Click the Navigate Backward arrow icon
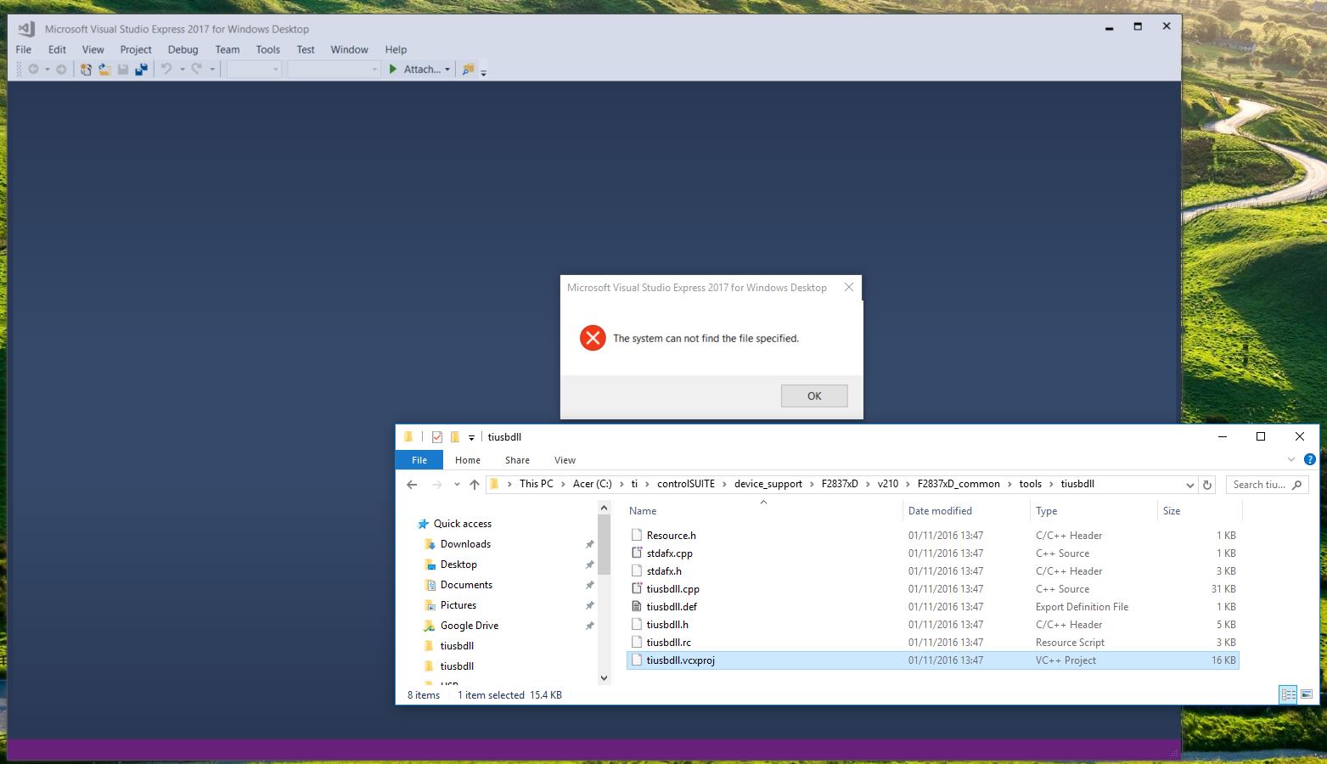Image resolution: width=1327 pixels, height=764 pixels. tap(35, 69)
